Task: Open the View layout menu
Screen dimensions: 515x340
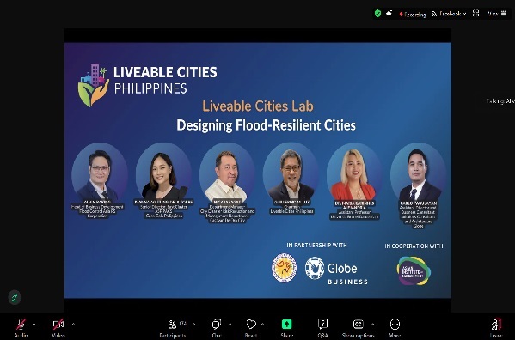Action: pos(497,14)
